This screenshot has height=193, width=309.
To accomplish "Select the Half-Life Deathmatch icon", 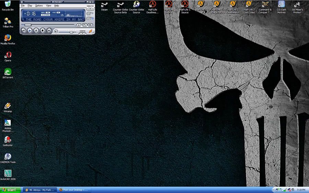I will coord(152,7).
